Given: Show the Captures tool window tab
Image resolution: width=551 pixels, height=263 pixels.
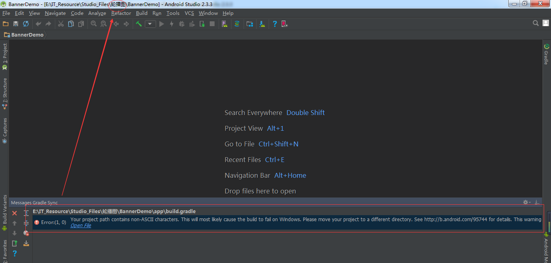Looking at the screenshot, I should (x=5, y=131).
